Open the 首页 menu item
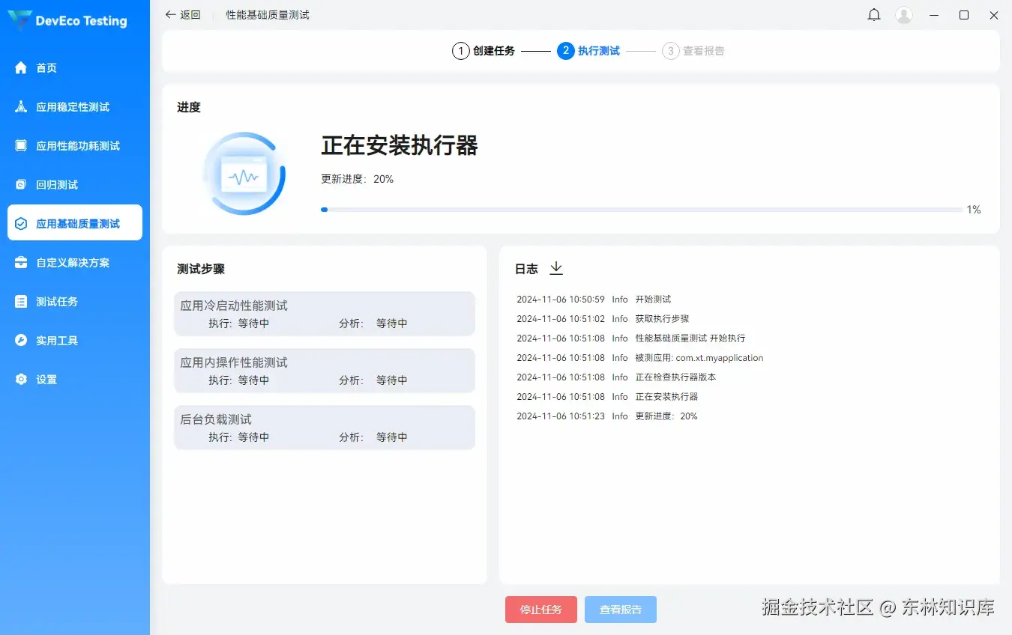Viewport: 1012px width, 635px height. [75, 68]
